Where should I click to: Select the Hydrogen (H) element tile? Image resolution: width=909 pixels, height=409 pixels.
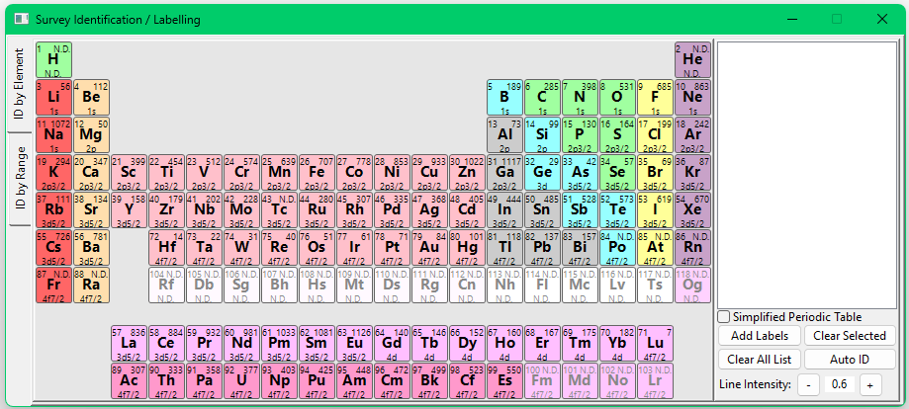click(54, 59)
